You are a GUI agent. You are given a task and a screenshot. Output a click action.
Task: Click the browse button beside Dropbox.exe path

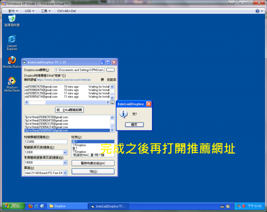(x=111, y=70)
